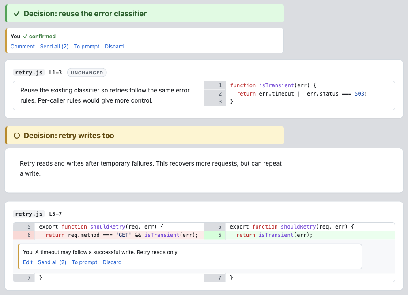Click 'Send all (2)' under the timeout comment

[52, 262]
